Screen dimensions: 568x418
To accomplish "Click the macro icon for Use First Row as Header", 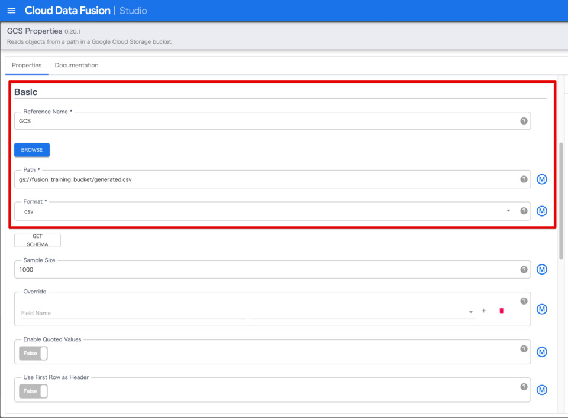I will click(x=542, y=390).
